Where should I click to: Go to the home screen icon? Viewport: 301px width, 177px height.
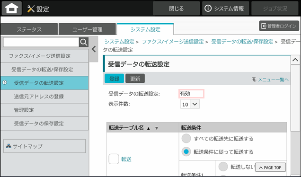click(x=12, y=9)
